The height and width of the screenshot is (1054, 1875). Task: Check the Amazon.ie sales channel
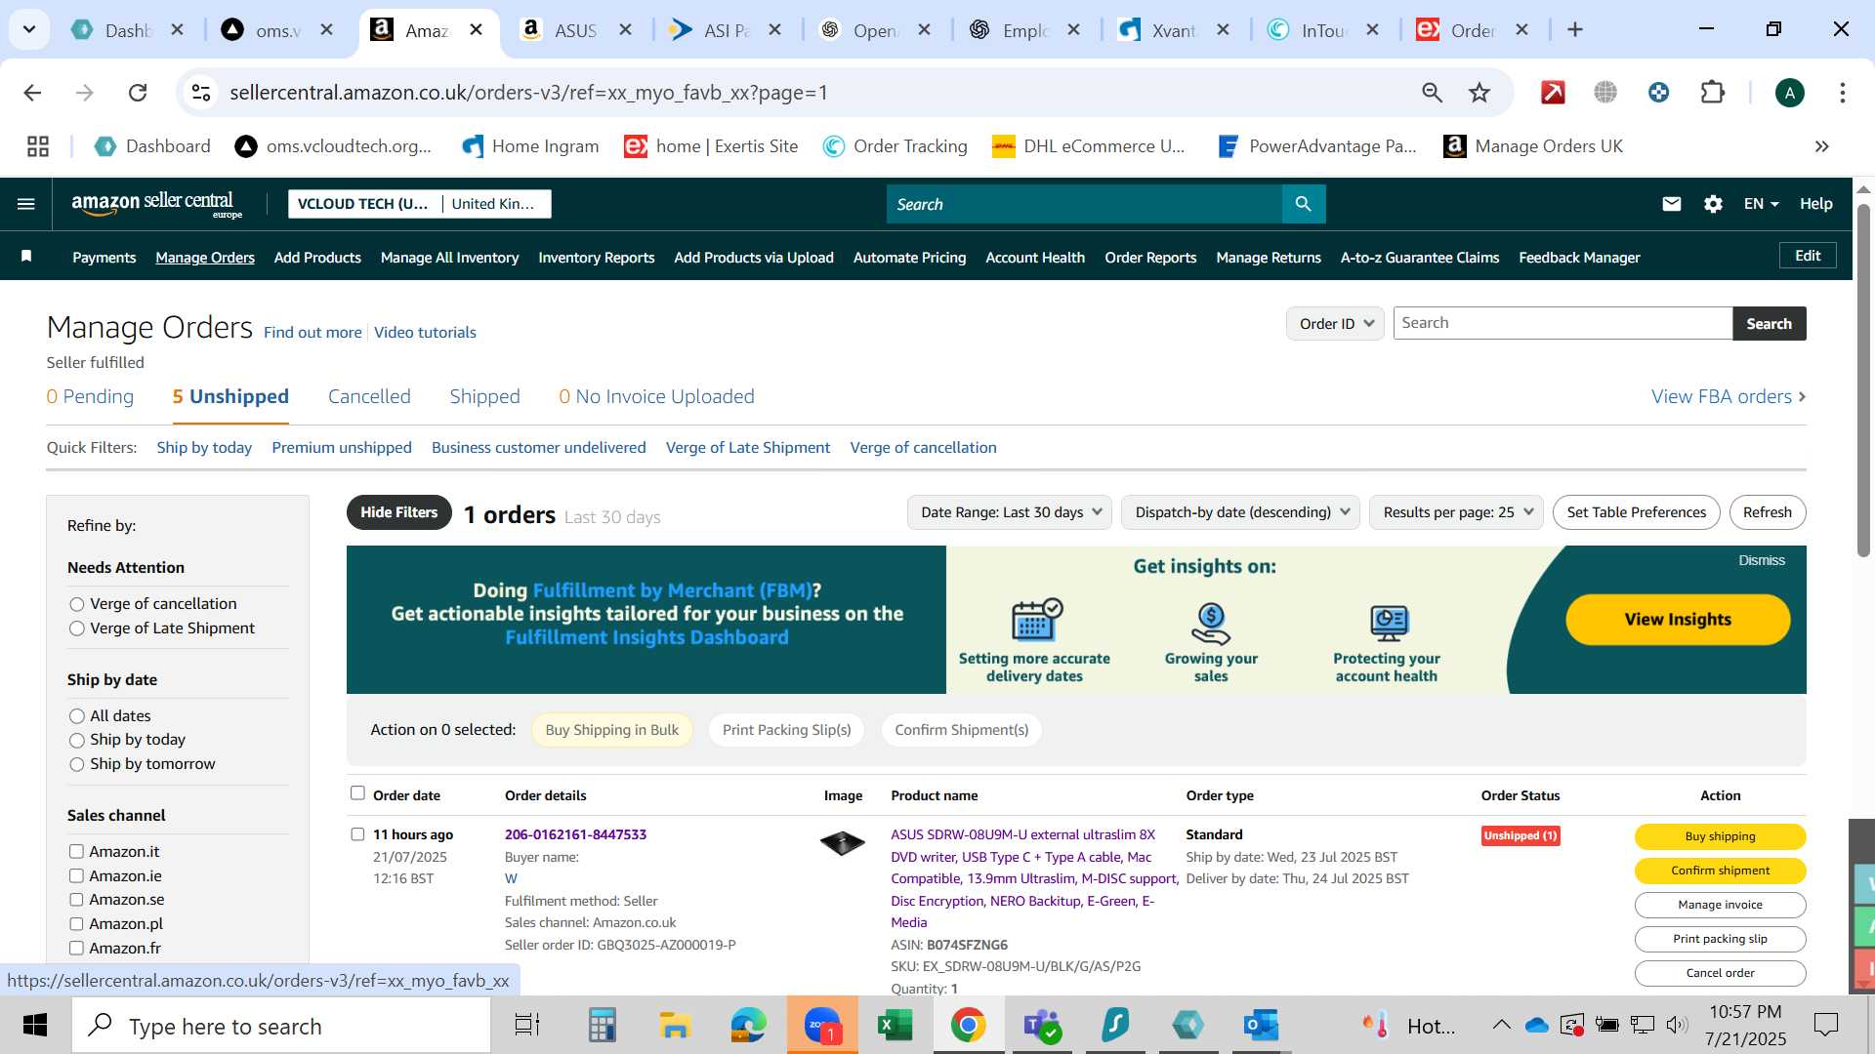(x=76, y=876)
